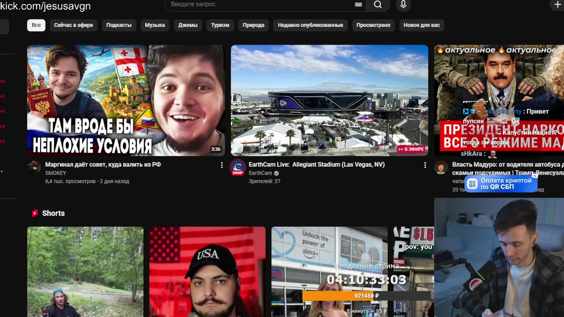This screenshot has width=564, height=317.
Task: Open Маргинал даёт совет video thumbnail
Action: [x=126, y=100]
